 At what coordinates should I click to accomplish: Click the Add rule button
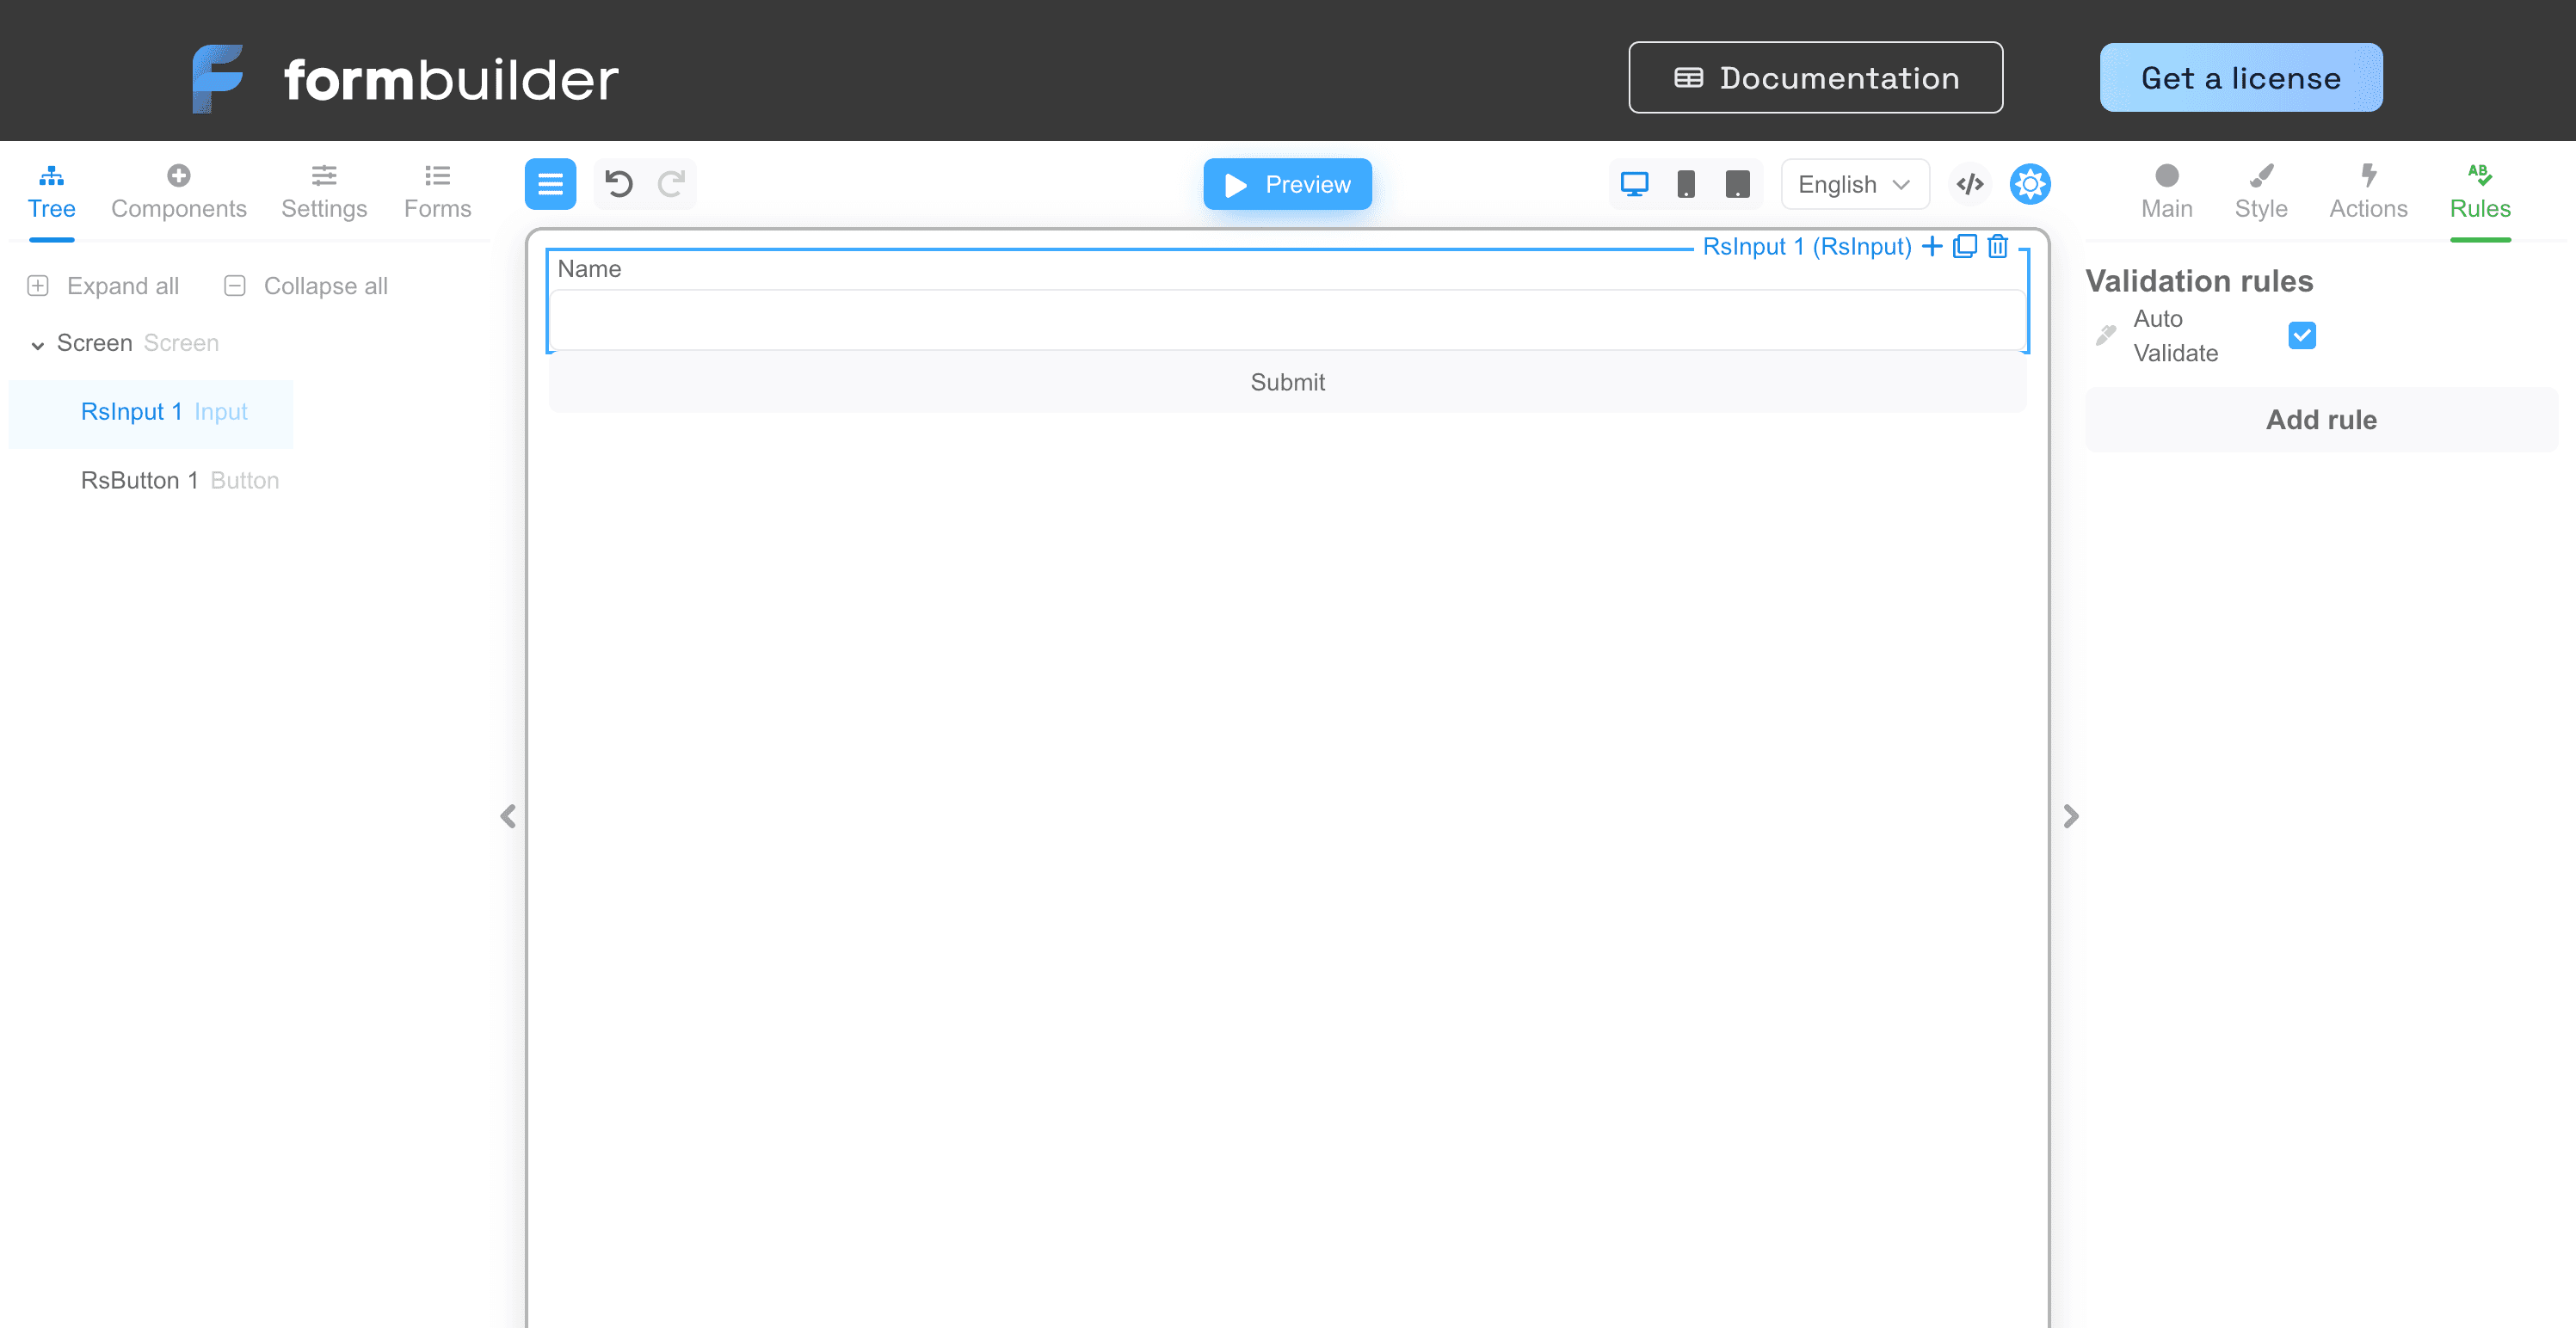(x=2320, y=420)
